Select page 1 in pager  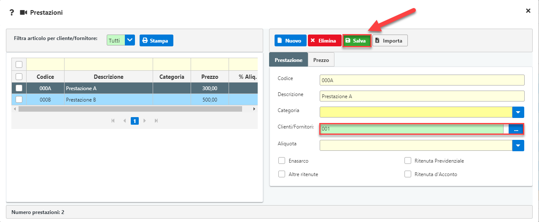[135, 121]
